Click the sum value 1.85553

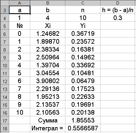pos(83,120)
